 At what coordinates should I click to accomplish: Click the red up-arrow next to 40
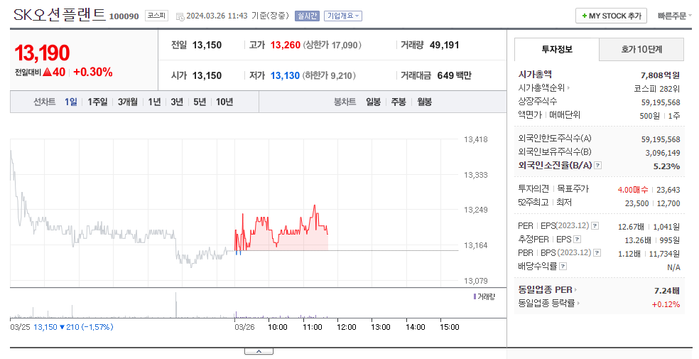(48, 73)
